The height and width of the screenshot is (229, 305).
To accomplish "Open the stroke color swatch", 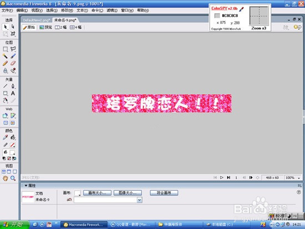I will pos(12,145).
